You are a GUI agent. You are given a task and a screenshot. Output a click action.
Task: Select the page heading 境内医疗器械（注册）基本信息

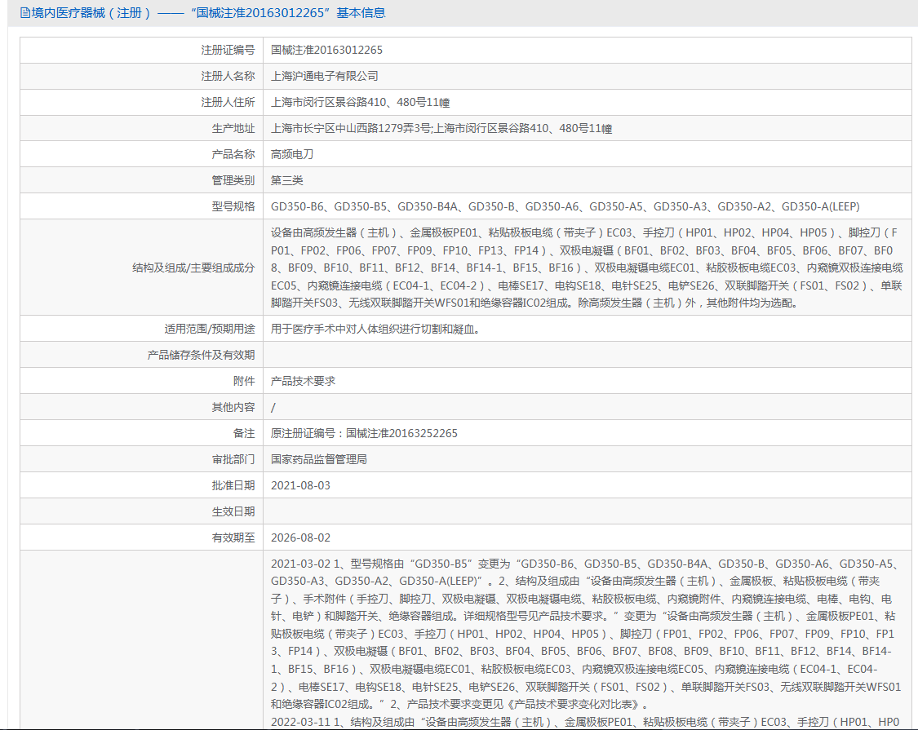(208, 13)
